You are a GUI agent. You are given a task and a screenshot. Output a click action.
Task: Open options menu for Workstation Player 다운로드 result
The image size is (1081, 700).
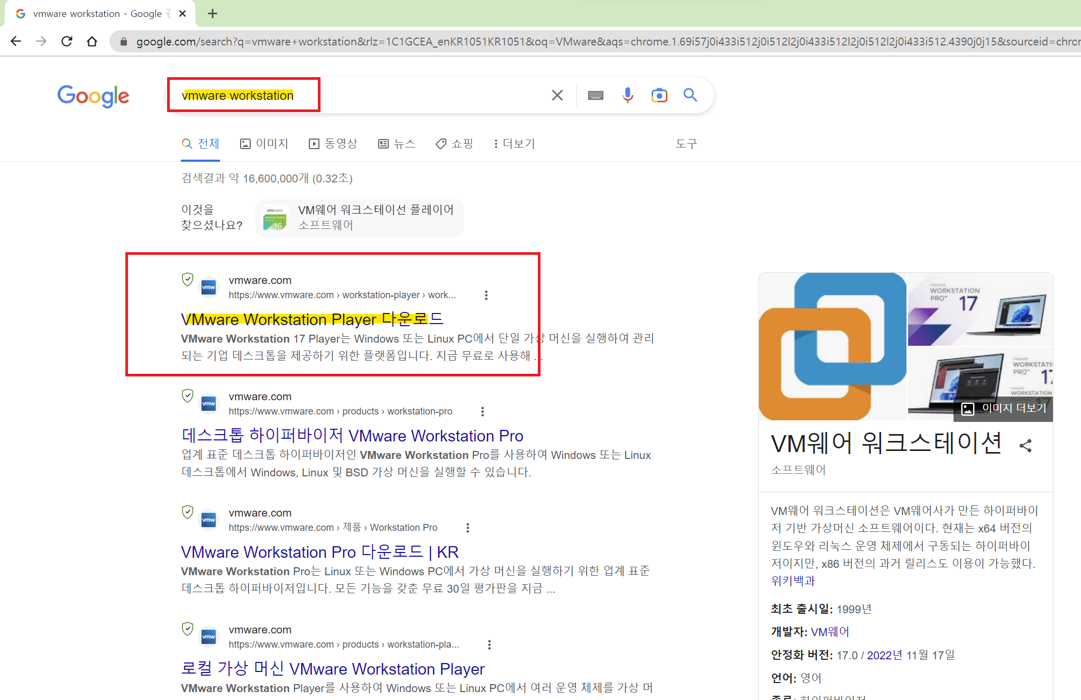coord(486,295)
